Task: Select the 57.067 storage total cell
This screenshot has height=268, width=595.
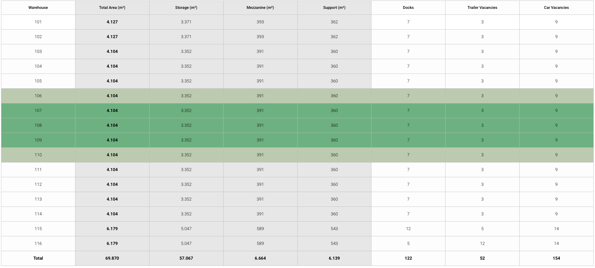Action: click(x=186, y=258)
